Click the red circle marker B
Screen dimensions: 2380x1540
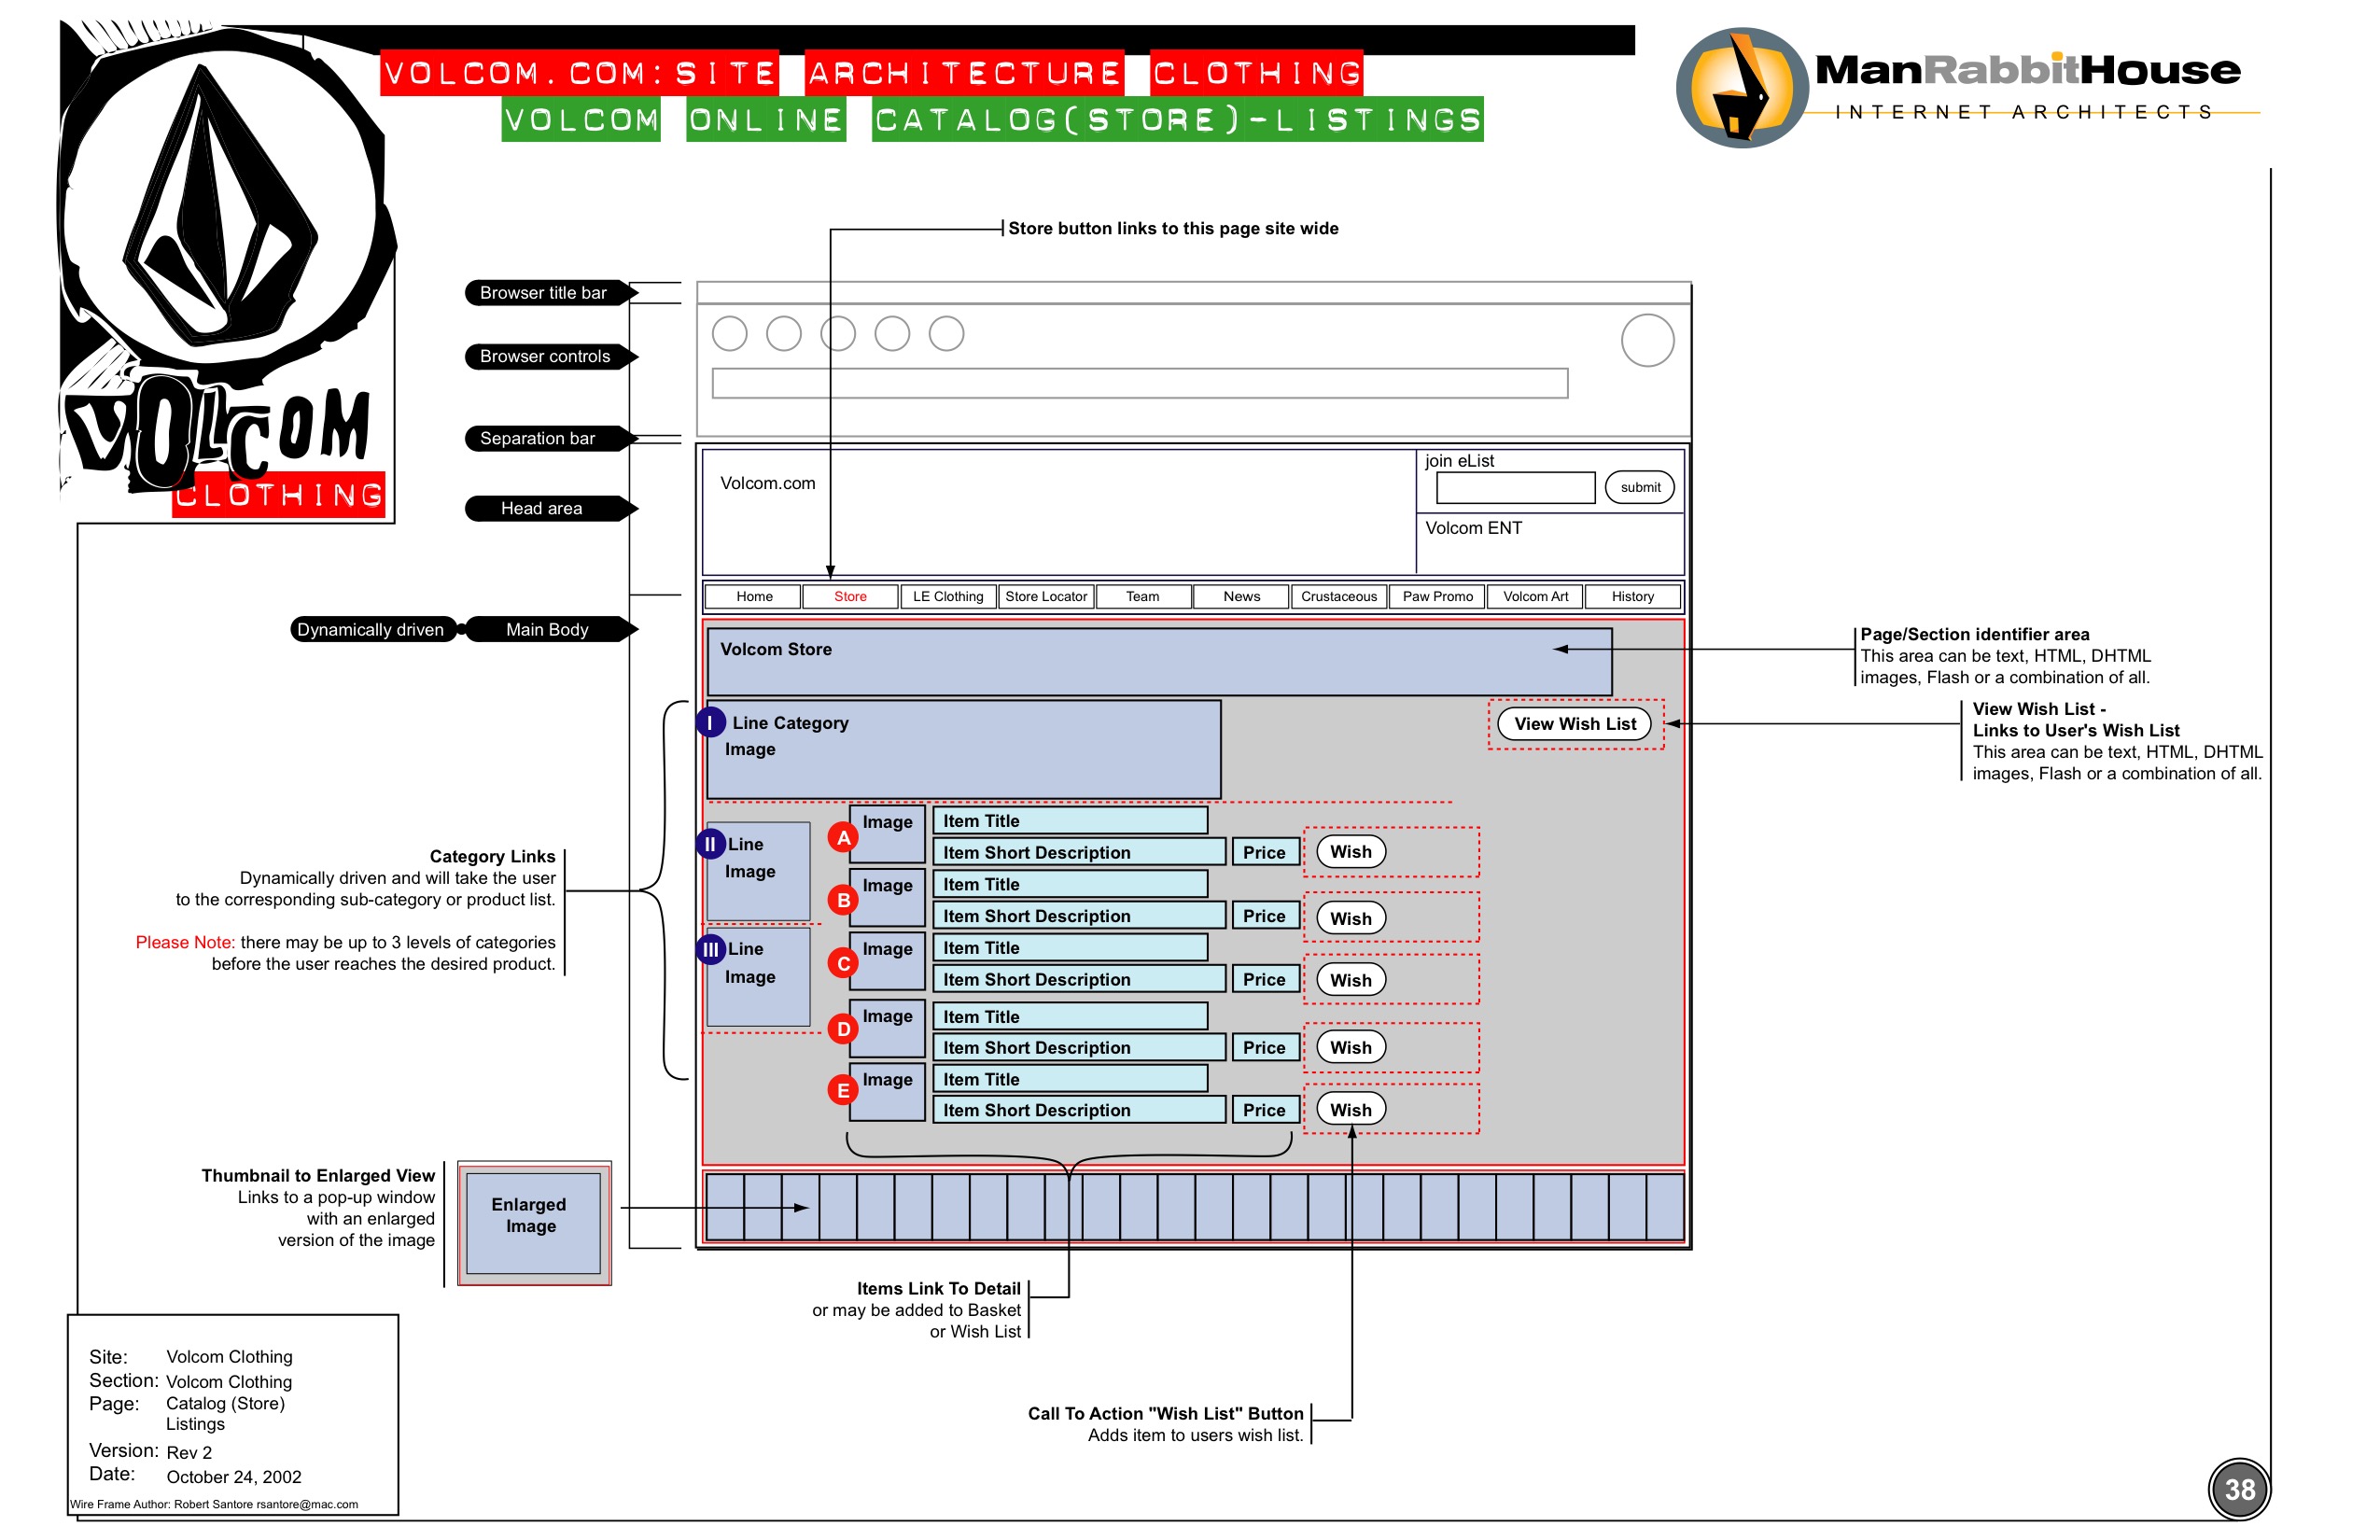point(843,900)
